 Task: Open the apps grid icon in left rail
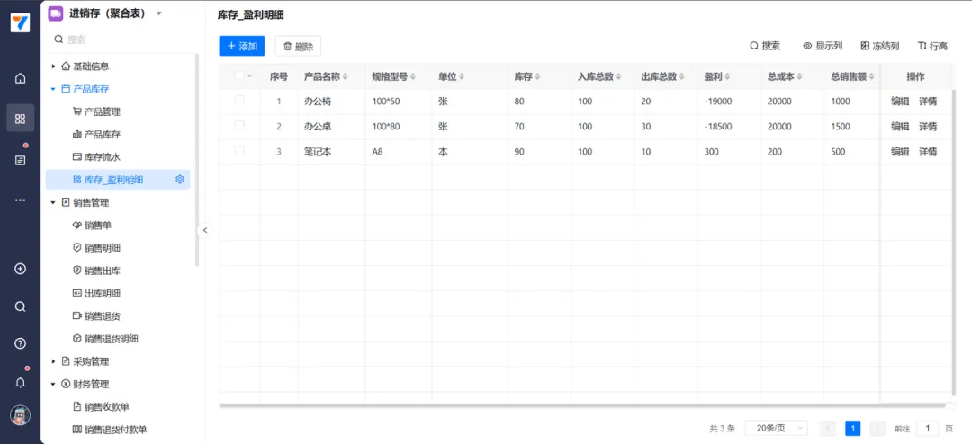coord(20,119)
